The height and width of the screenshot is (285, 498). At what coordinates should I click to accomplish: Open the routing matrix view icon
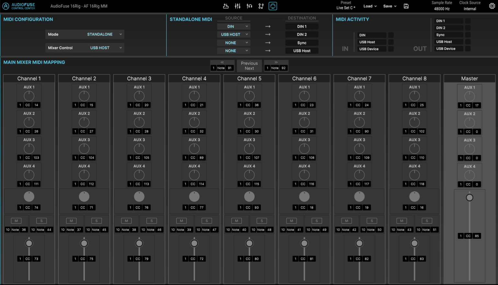pyautogui.click(x=261, y=6)
